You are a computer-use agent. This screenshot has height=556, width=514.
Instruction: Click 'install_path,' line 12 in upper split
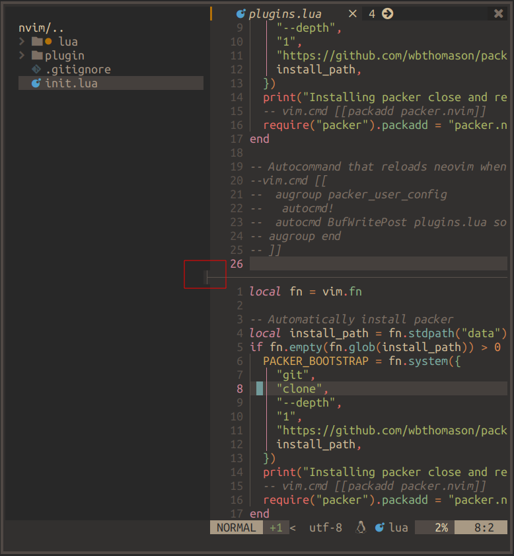pyautogui.click(x=319, y=69)
